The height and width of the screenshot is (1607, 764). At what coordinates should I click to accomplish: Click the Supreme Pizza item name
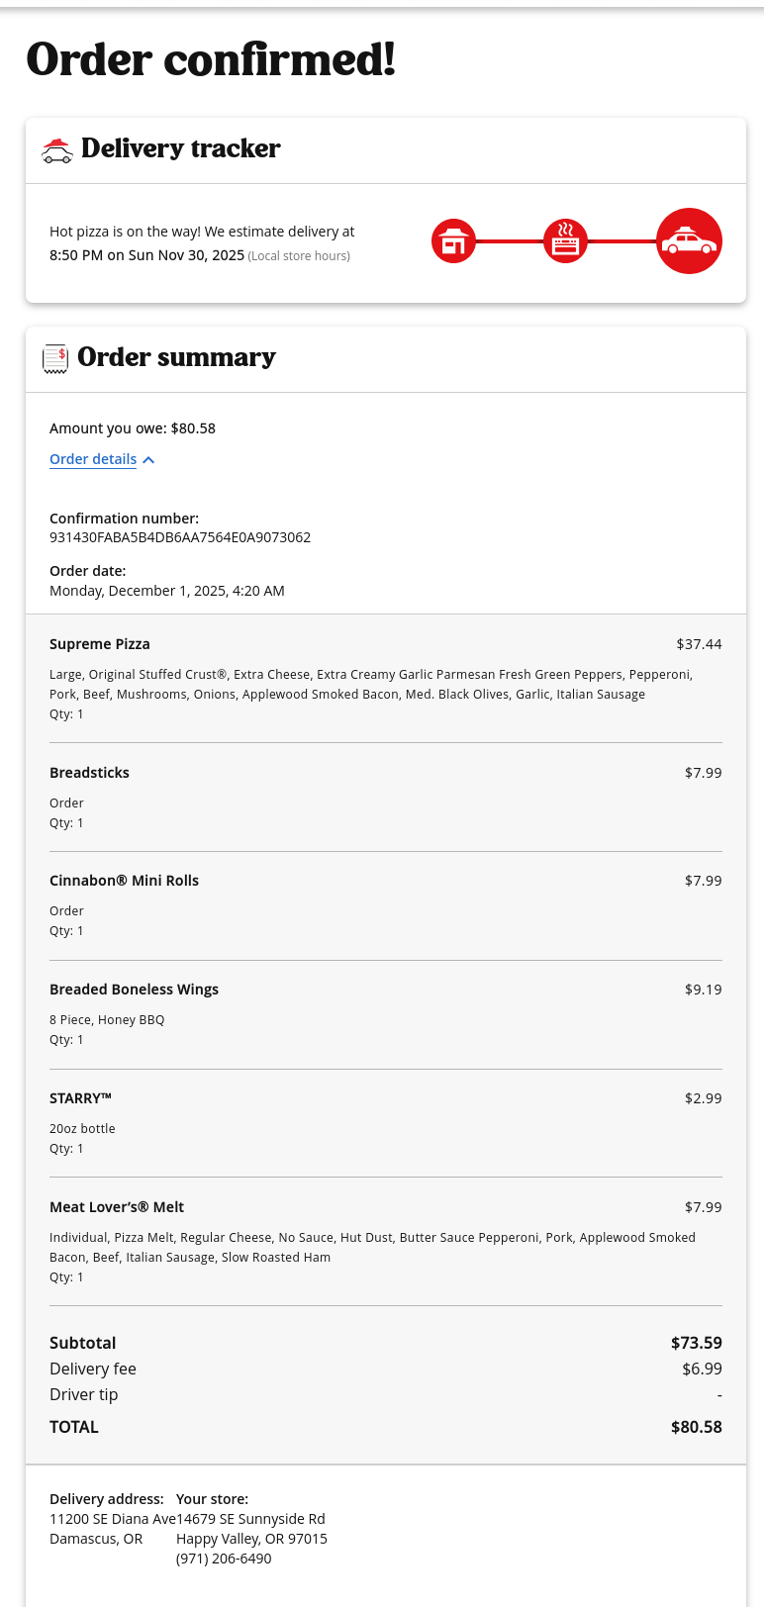click(100, 644)
